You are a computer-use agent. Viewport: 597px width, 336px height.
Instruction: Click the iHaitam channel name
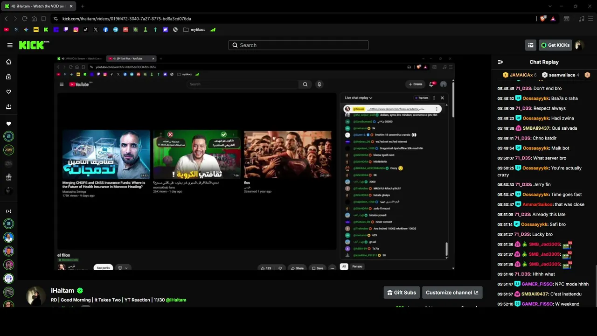[63, 290]
